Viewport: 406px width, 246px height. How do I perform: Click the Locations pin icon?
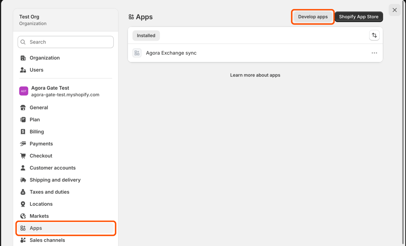point(23,204)
